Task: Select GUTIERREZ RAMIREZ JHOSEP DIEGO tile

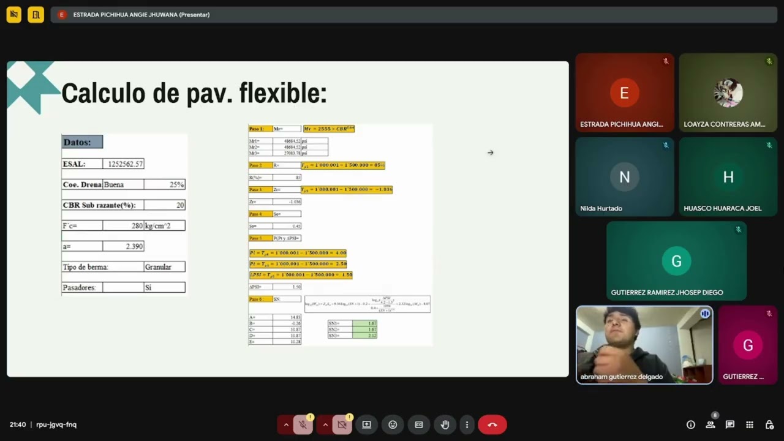Action: pyautogui.click(x=676, y=261)
